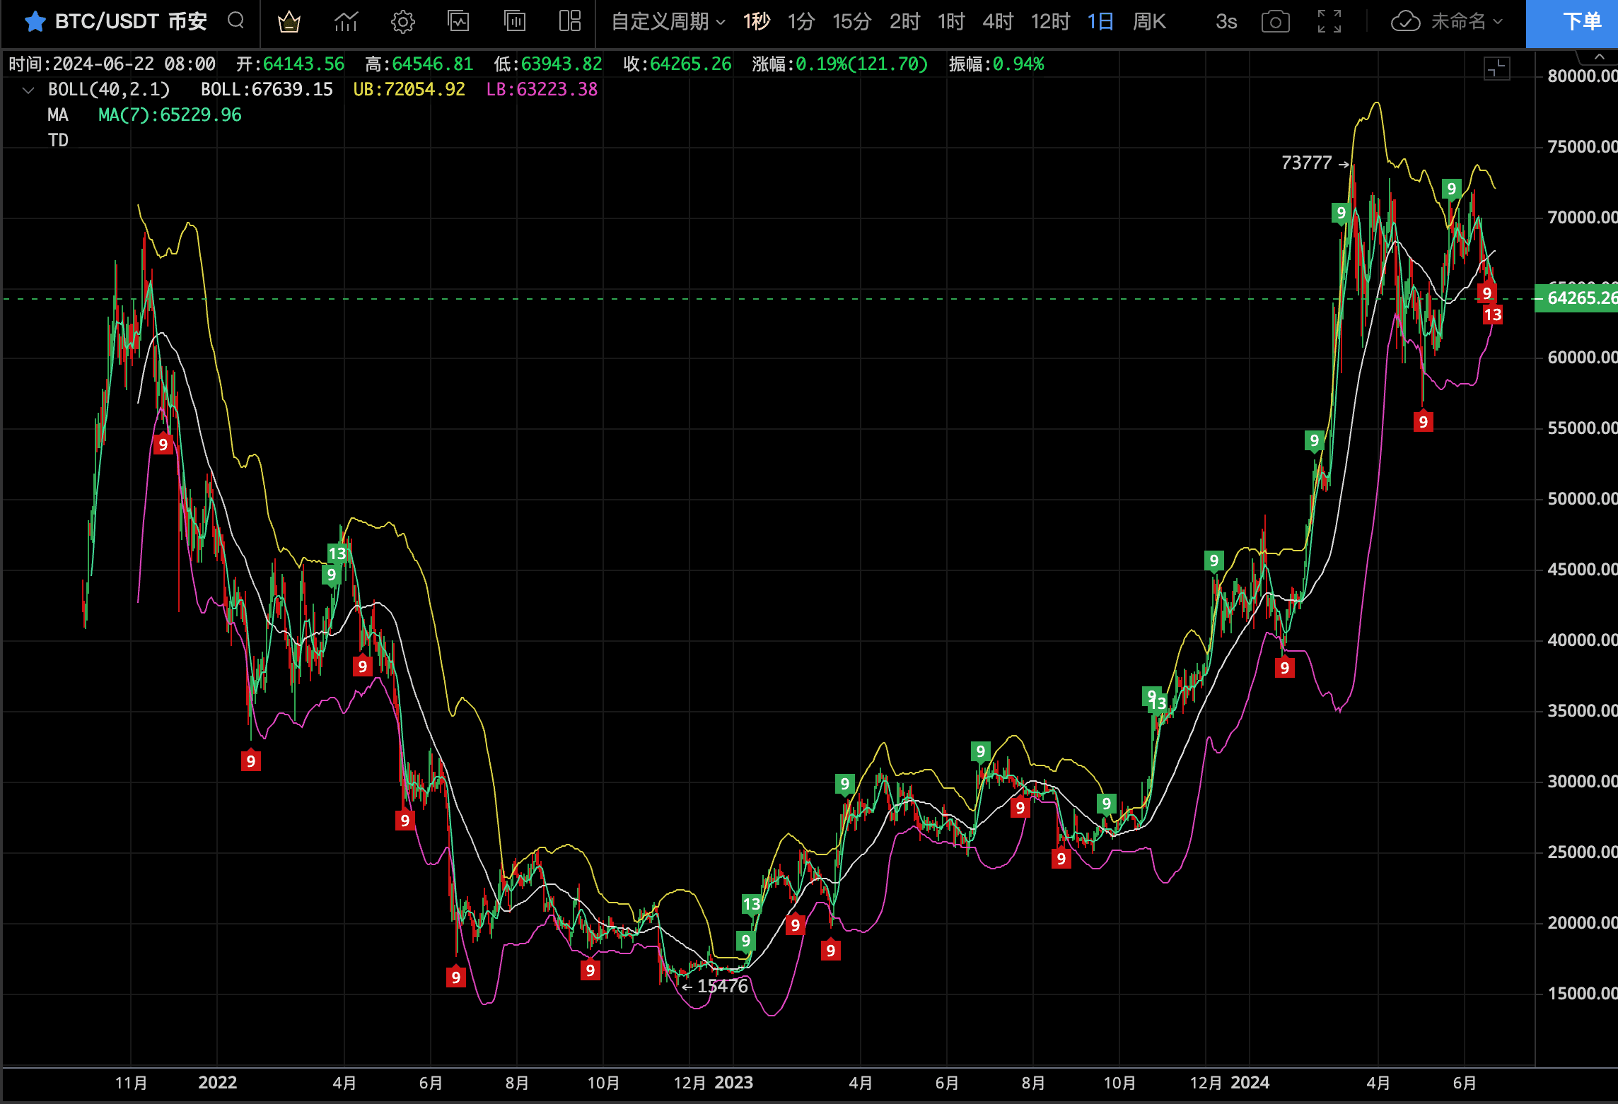Collapse the indicator list chevron beside BOLL
Image resolution: width=1618 pixels, height=1104 pixels.
(x=28, y=90)
